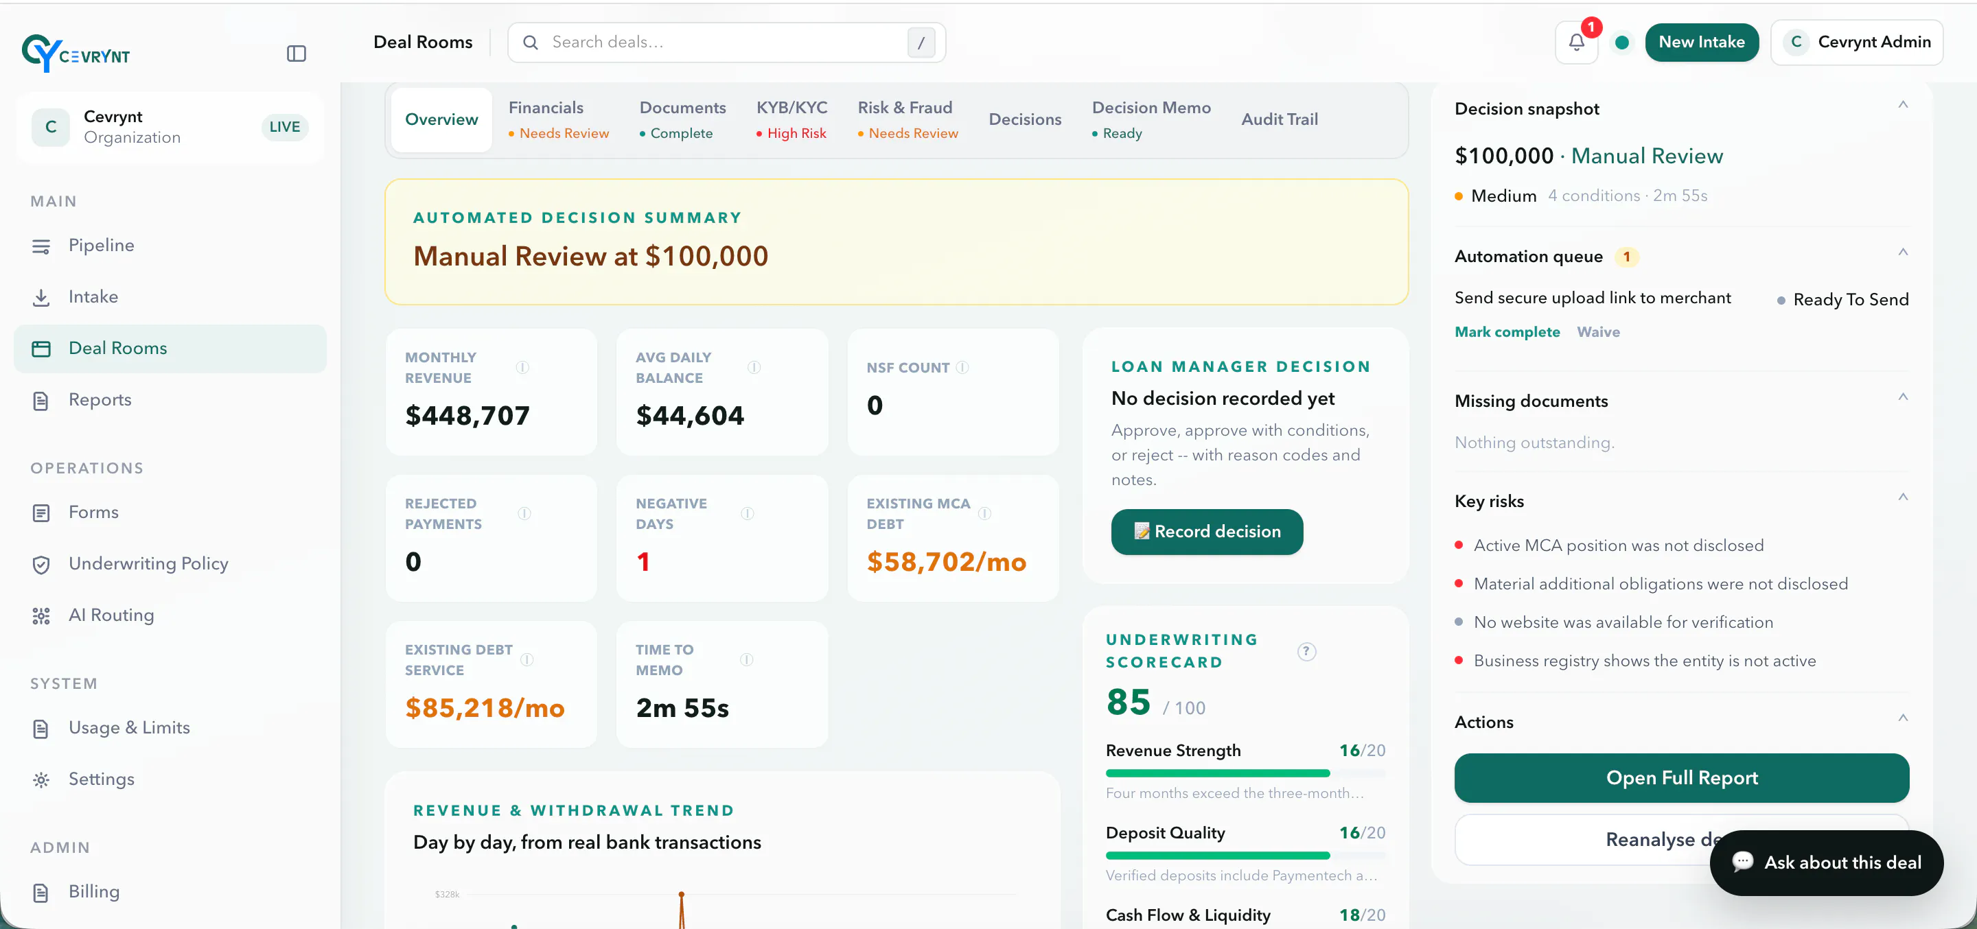The width and height of the screenshot is (1977, 929).
Task: Collapse the Missing documents section
Action: 1903,397
